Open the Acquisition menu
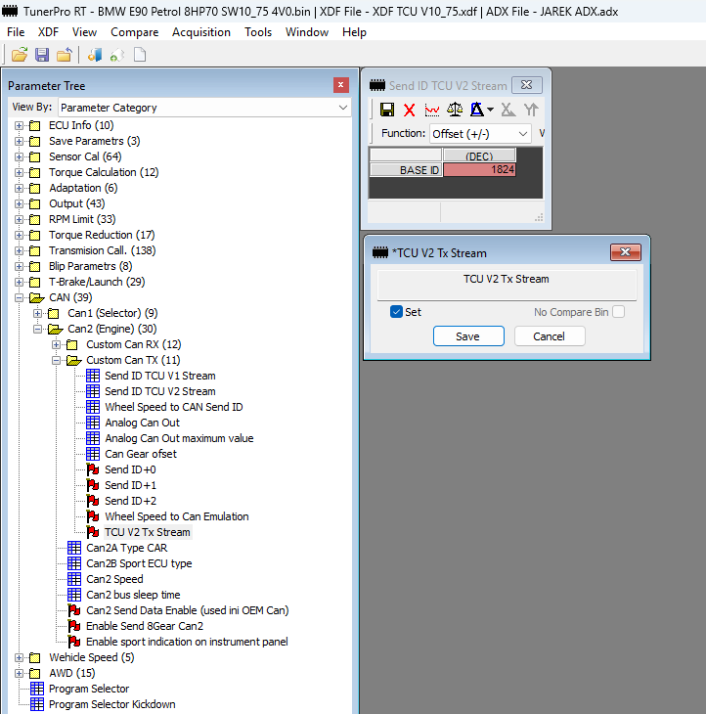The image size is (706, 714). click(x=202, y=32)
